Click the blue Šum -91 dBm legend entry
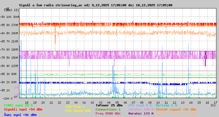The width and height of the screenshot is (219, 117). [20, 115]
